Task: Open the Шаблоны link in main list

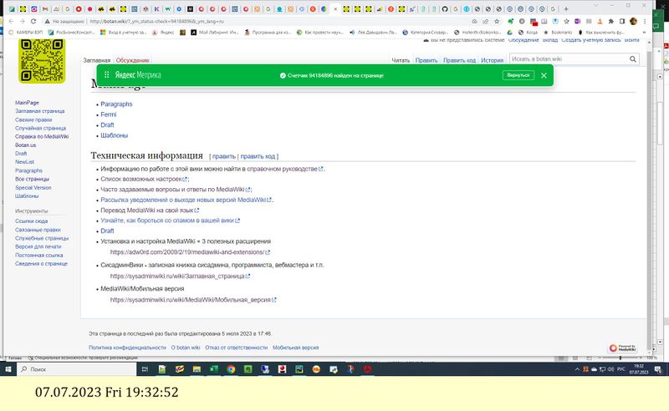Action: pos(114,135)
